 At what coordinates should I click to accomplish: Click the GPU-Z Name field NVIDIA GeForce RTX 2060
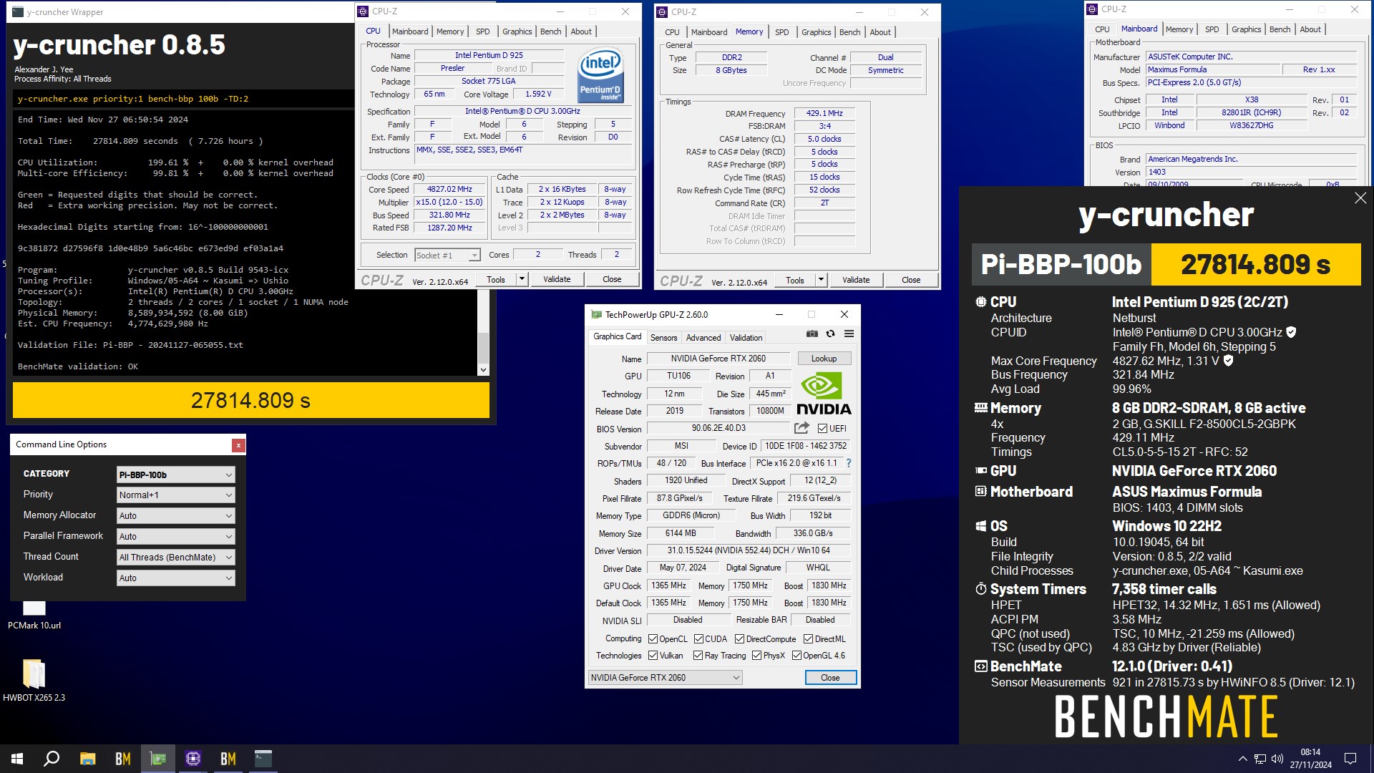[718, 359]
